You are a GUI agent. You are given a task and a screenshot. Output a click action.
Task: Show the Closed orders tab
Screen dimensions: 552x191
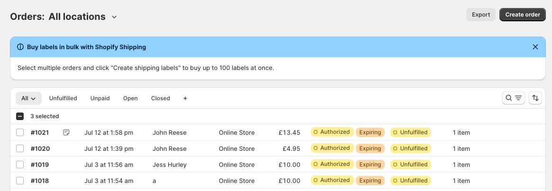160,98
